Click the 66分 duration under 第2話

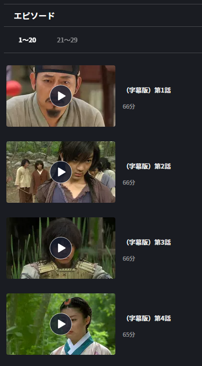pyautogui.click(x=129, y=183)
